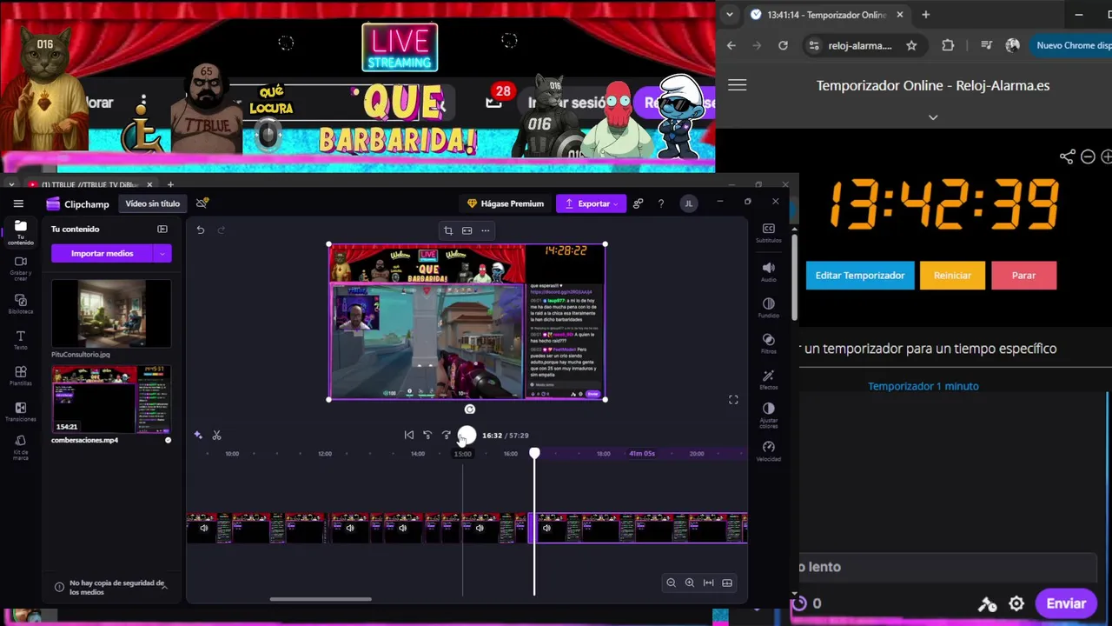Undo the last edit in Clipchamp
The height and width of the screenshot is (626, 1112).
coord(201,230)
